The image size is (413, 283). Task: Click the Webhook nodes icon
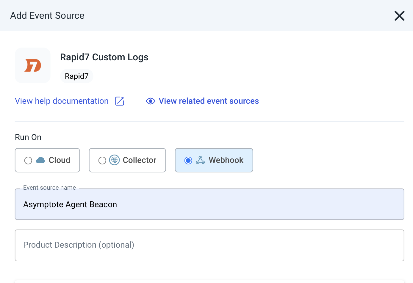pyautogui.click(x=200, y=160)
